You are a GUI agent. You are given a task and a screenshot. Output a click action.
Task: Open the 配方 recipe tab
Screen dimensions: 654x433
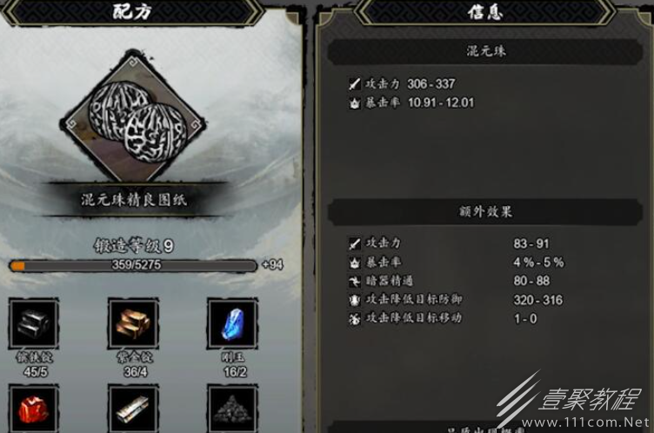tap(133, 11)
